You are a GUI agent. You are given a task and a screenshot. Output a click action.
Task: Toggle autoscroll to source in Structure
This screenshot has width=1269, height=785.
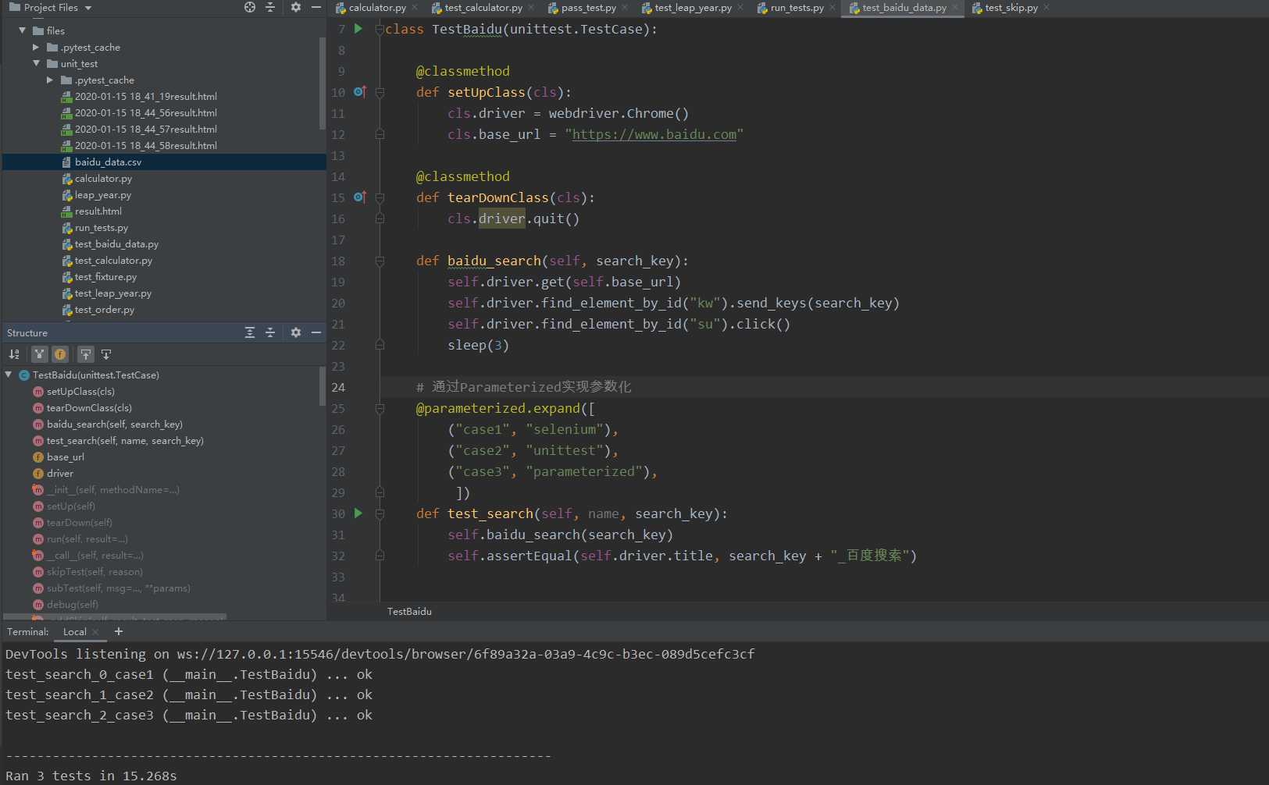coord(86,354)
